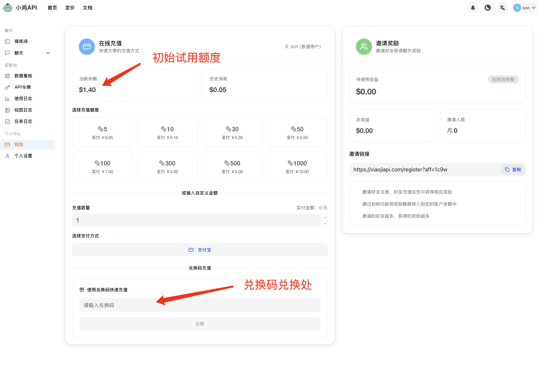540x370 pixels.
Task: Open the son user account dropdown
Action: (x=525, y=8)
